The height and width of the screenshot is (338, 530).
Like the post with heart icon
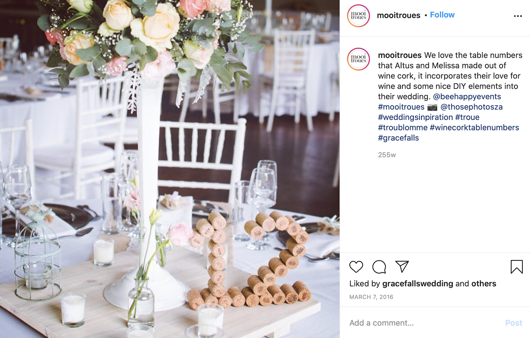(x=356, y=267)
